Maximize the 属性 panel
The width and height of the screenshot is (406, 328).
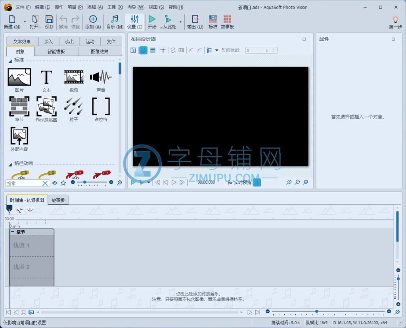(393, 39)
